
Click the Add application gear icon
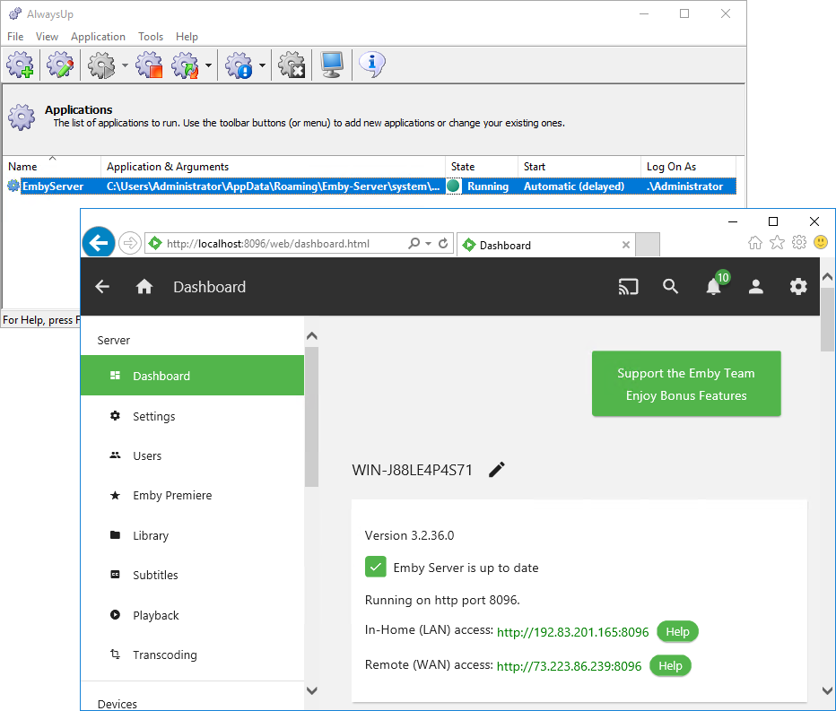tap(20, 65)
